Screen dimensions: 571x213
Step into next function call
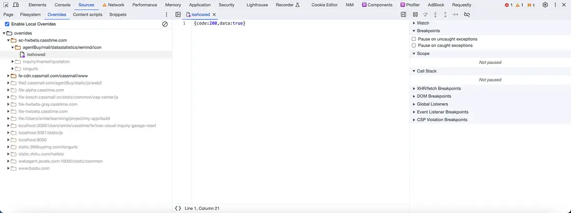[x=435, y=15]
